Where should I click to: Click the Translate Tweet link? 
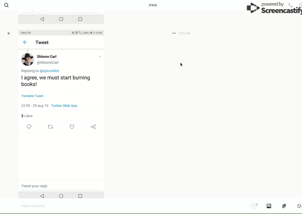click(x=32, y=96)
